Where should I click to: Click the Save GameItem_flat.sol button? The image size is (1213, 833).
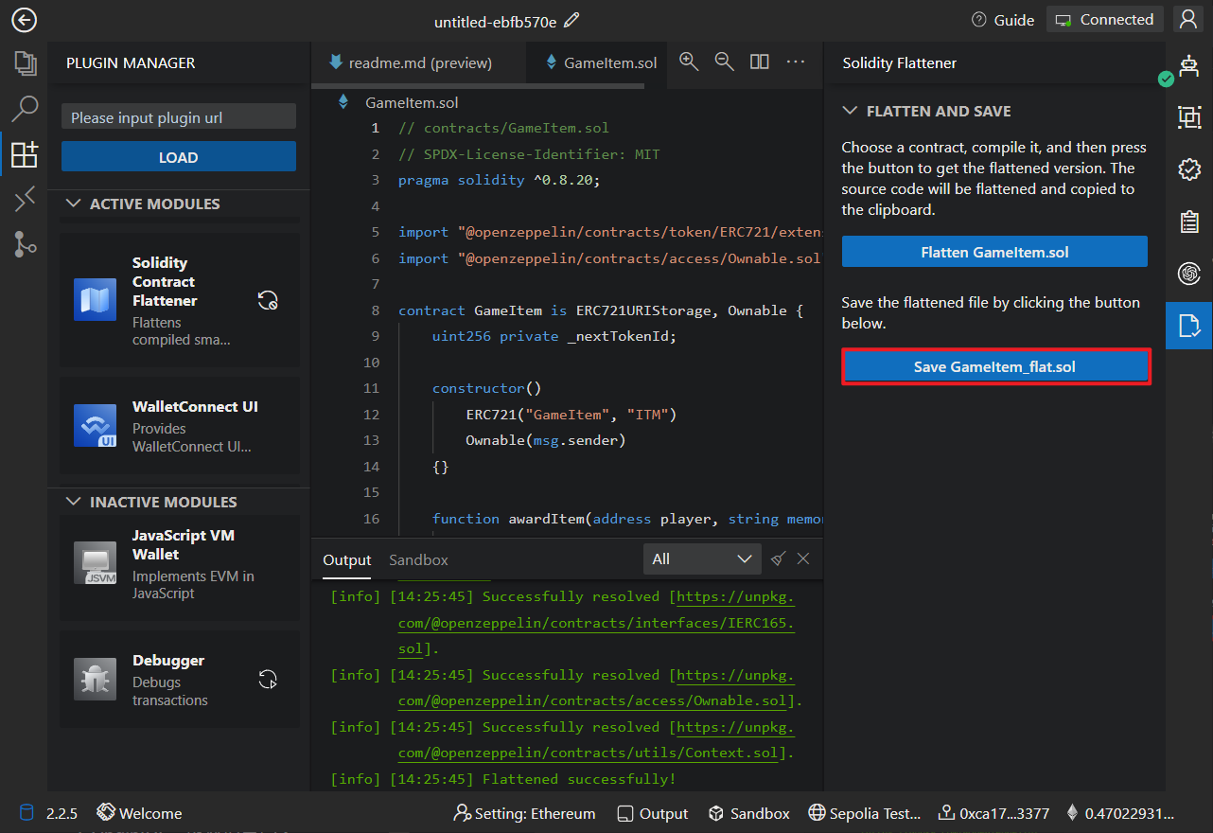(995, 366)
